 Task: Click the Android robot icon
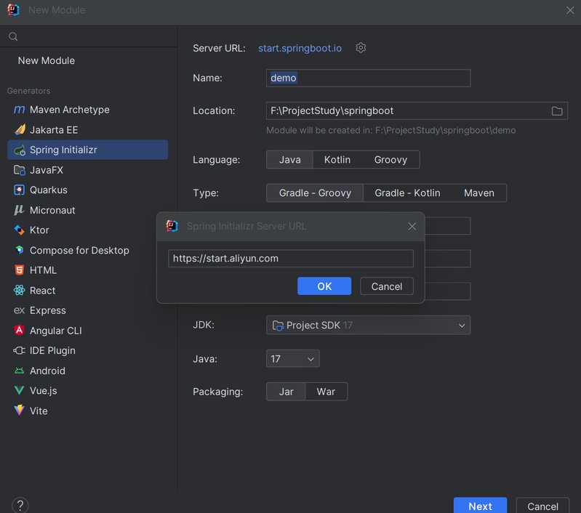[x=19, y=371]
